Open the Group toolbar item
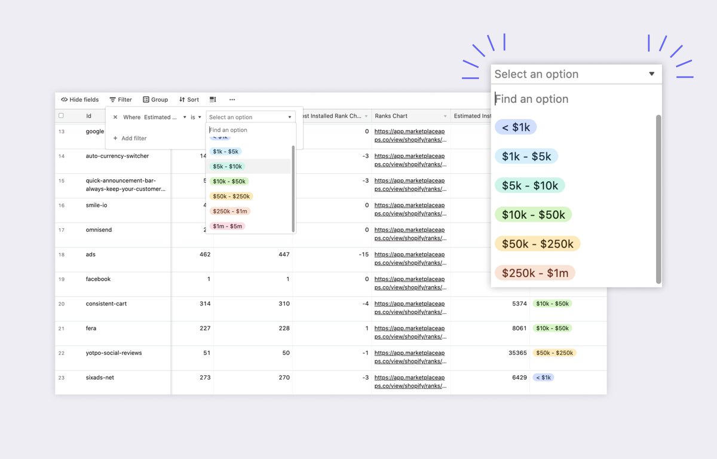Image resolution: width=717 pixels, height=459 pixels. pyautogui.click(x=155, y=100)
